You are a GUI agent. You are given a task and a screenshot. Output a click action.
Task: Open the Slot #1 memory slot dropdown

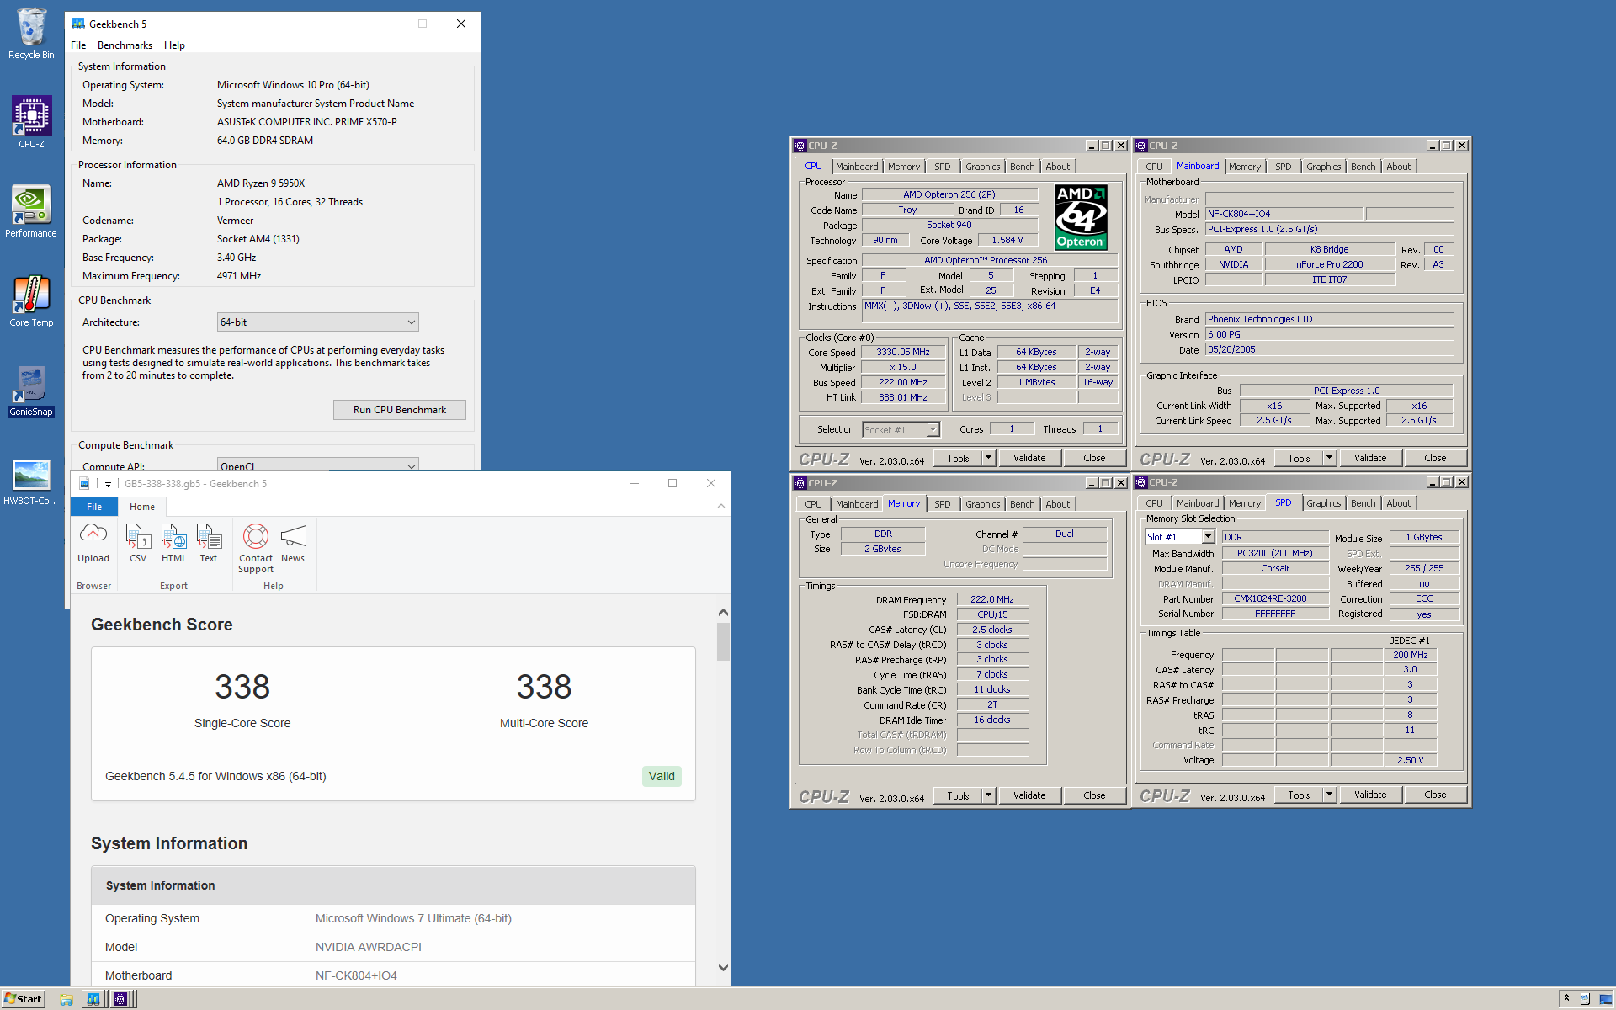click(x=1179, y=537)
